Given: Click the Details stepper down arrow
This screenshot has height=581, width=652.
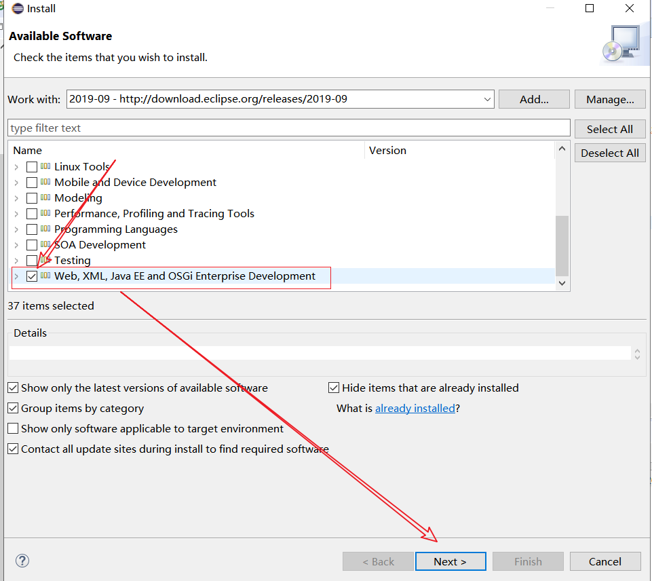Looking at the screenshot, I should (x=637, y=357).
